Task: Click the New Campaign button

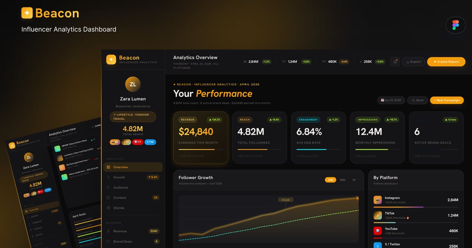Action: tap(447, 100)
